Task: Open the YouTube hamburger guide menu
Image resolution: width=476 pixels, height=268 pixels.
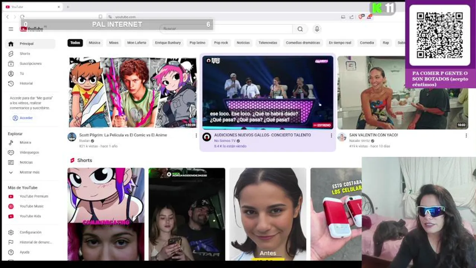Action: (x=11, y=29)
